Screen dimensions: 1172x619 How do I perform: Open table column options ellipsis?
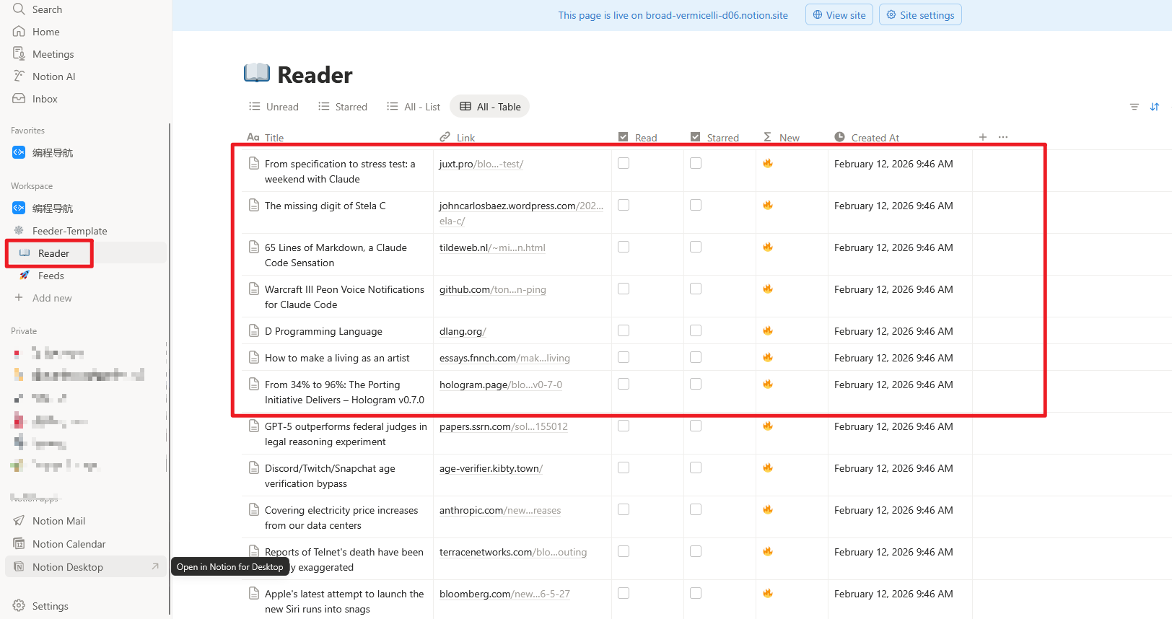pos(1003,137)
